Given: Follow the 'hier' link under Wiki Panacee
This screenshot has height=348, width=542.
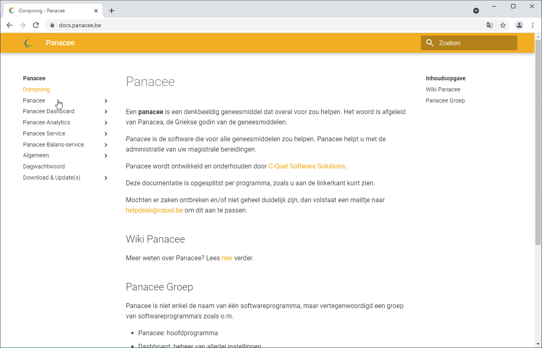Looking at the screenshot, I should tap(227, 258).
